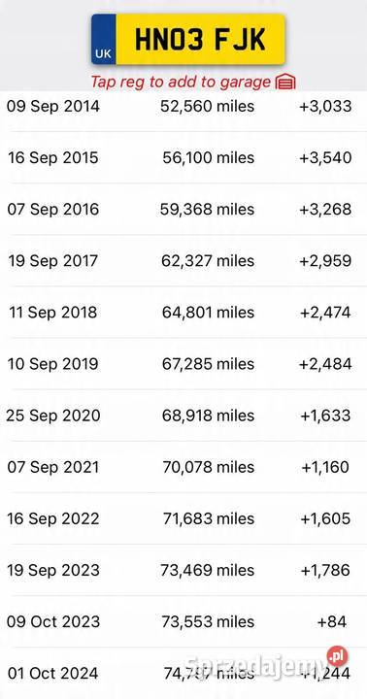This screenshot has width=367, height=699.
Task: Click the 70,078 miles reading
Action: click(x=209, y=467)
